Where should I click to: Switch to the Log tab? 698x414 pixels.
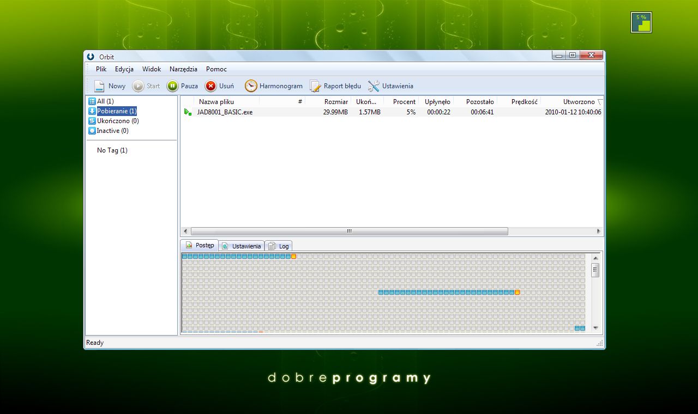click(x=279, y=246)
